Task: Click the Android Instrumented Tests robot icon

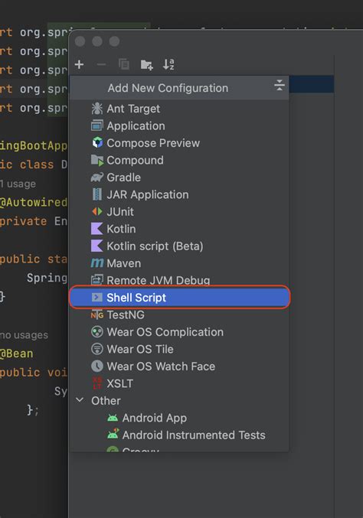Action: coord(113,435)
